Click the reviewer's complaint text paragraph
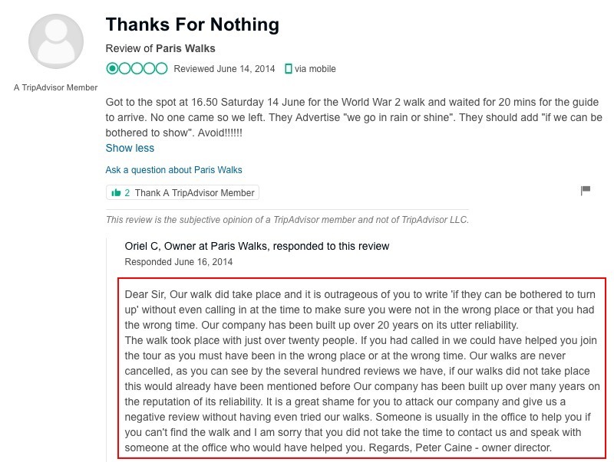Image resolution: width=614 pixels, height=462 pixels. pyautogui.click(x=354, y=117)
